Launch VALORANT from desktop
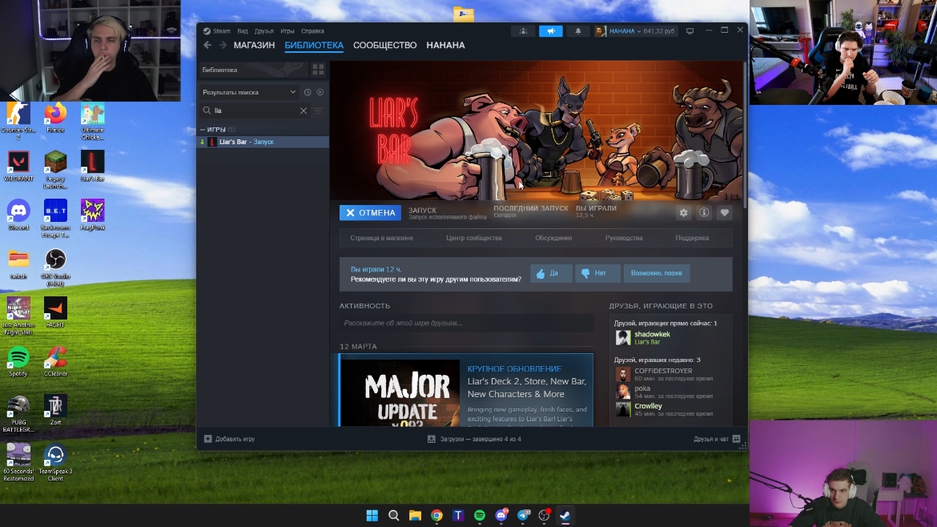 coord(18,166)
